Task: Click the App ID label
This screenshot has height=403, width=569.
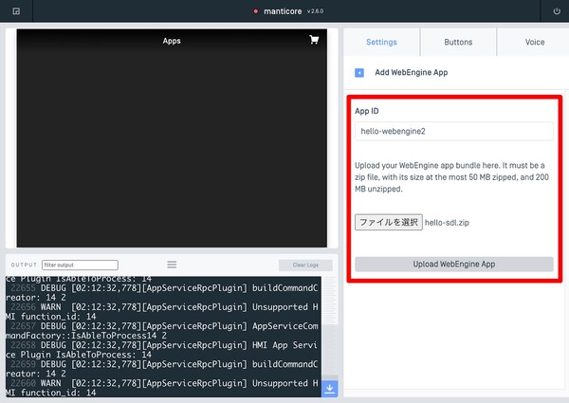Action: click(x=366, y=111)
